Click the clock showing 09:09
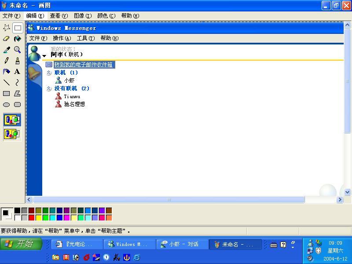Viewport: 352px width, 264px height. coord(335,243)
